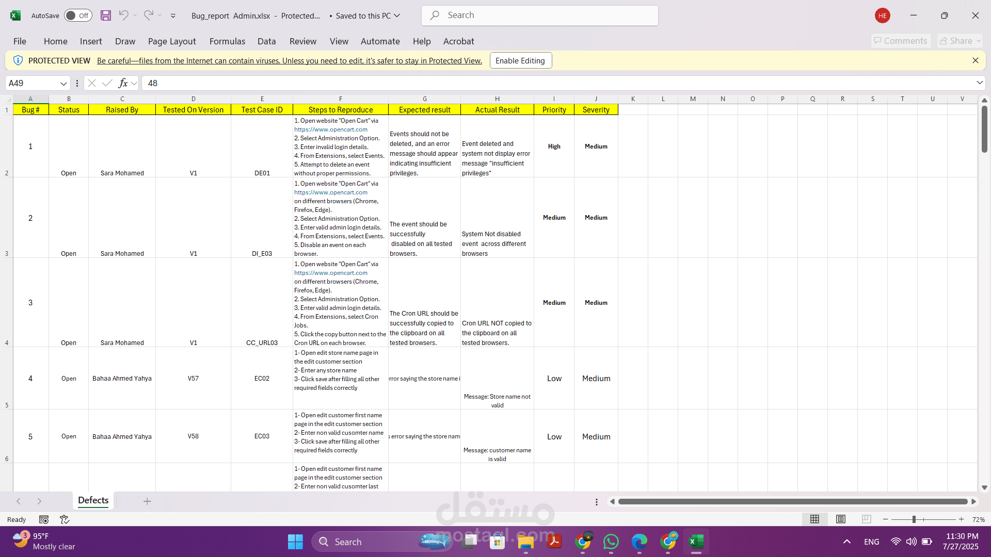Switch to Page Break Preview view
The height and width of the screenshot is (557, 991).
[x=867, y=519]
